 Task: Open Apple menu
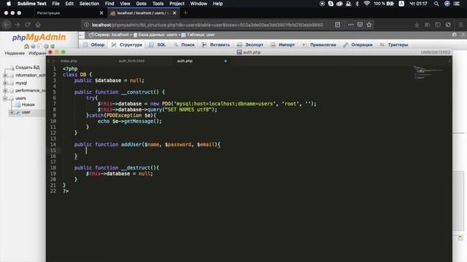9,4
